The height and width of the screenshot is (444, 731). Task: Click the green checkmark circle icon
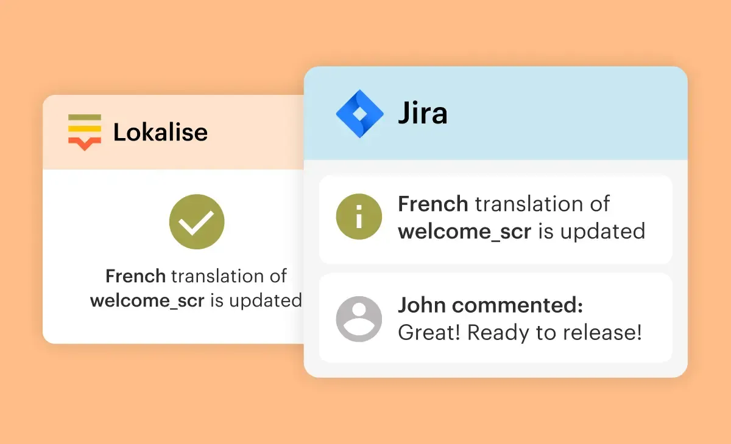(197, 222)
